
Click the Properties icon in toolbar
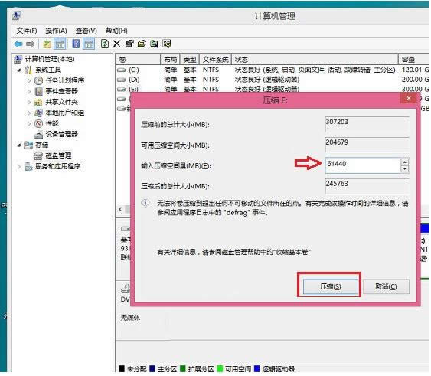(x=129, y=44)
